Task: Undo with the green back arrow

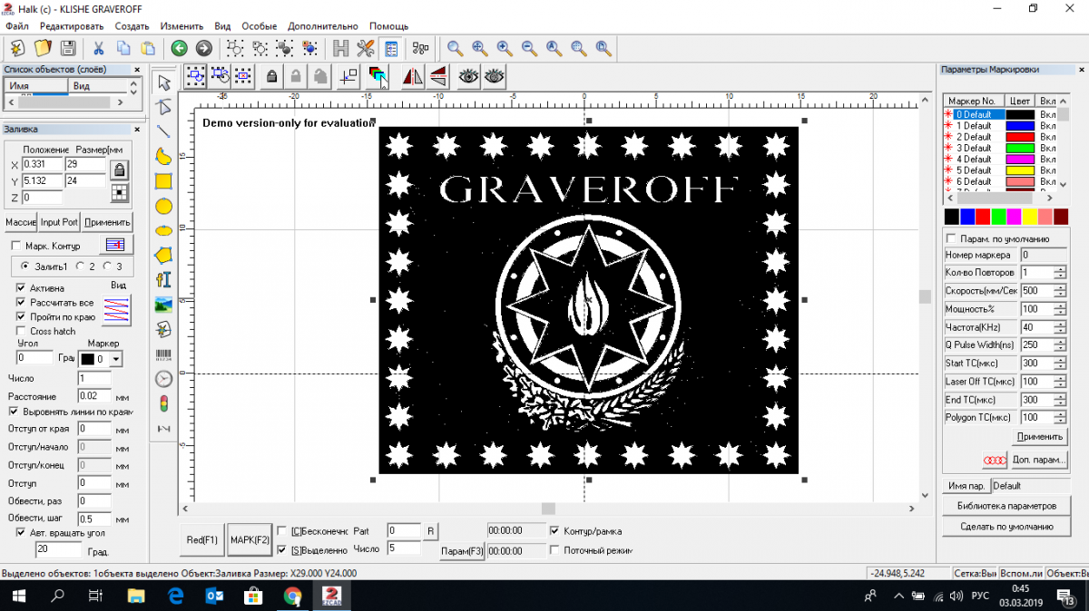Action: pyautogui.click(x=179, y=48)
